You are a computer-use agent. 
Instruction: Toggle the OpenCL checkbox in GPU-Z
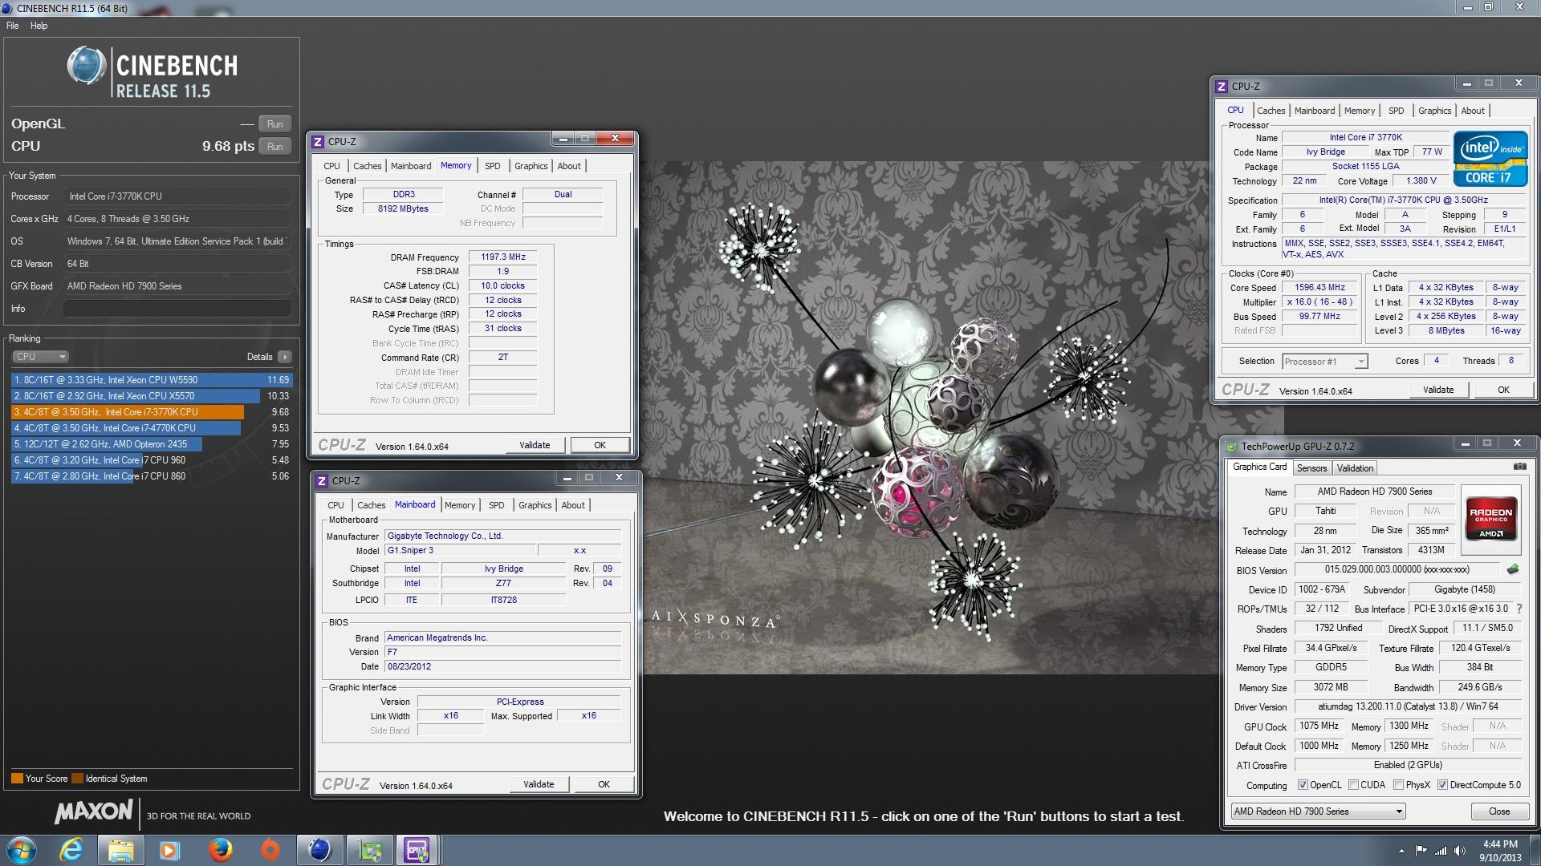pos(1303,785)
